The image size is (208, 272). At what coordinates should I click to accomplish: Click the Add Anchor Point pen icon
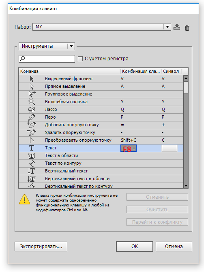pos(32,125)
